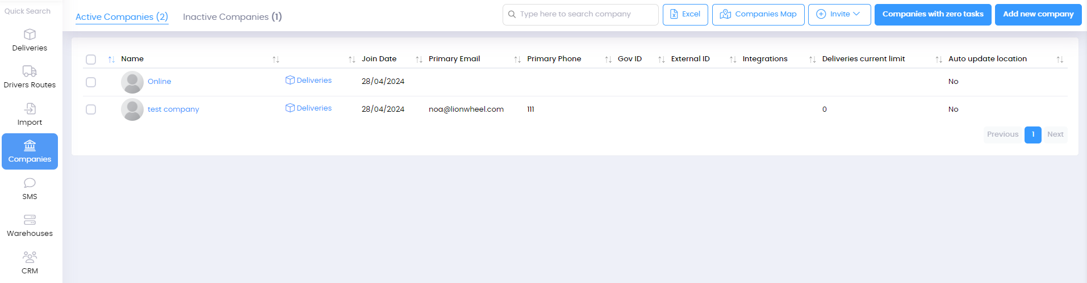Sort the table by Primary Email
Image resolution: width=1087 pixels, height=283 pixels.
point(454,59)
